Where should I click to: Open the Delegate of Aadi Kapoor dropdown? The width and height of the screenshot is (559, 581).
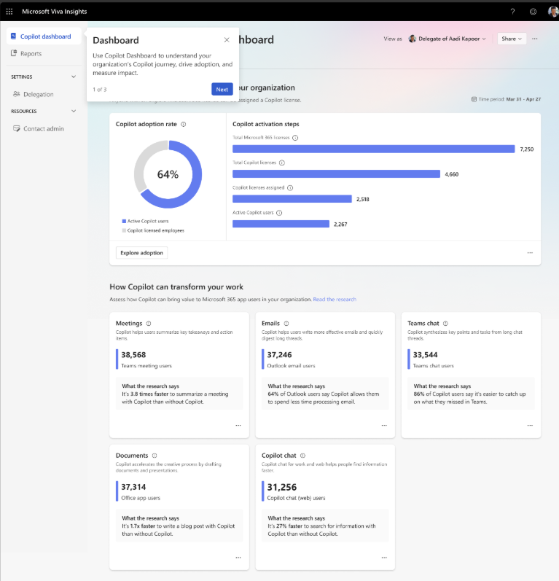(x=447, y=39)
